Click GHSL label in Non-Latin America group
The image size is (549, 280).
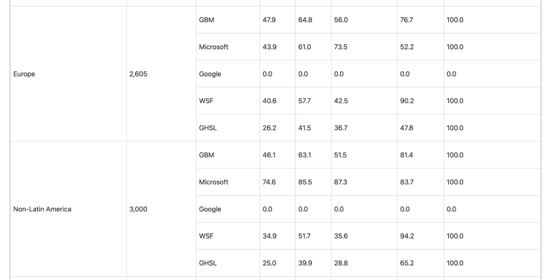208,263
